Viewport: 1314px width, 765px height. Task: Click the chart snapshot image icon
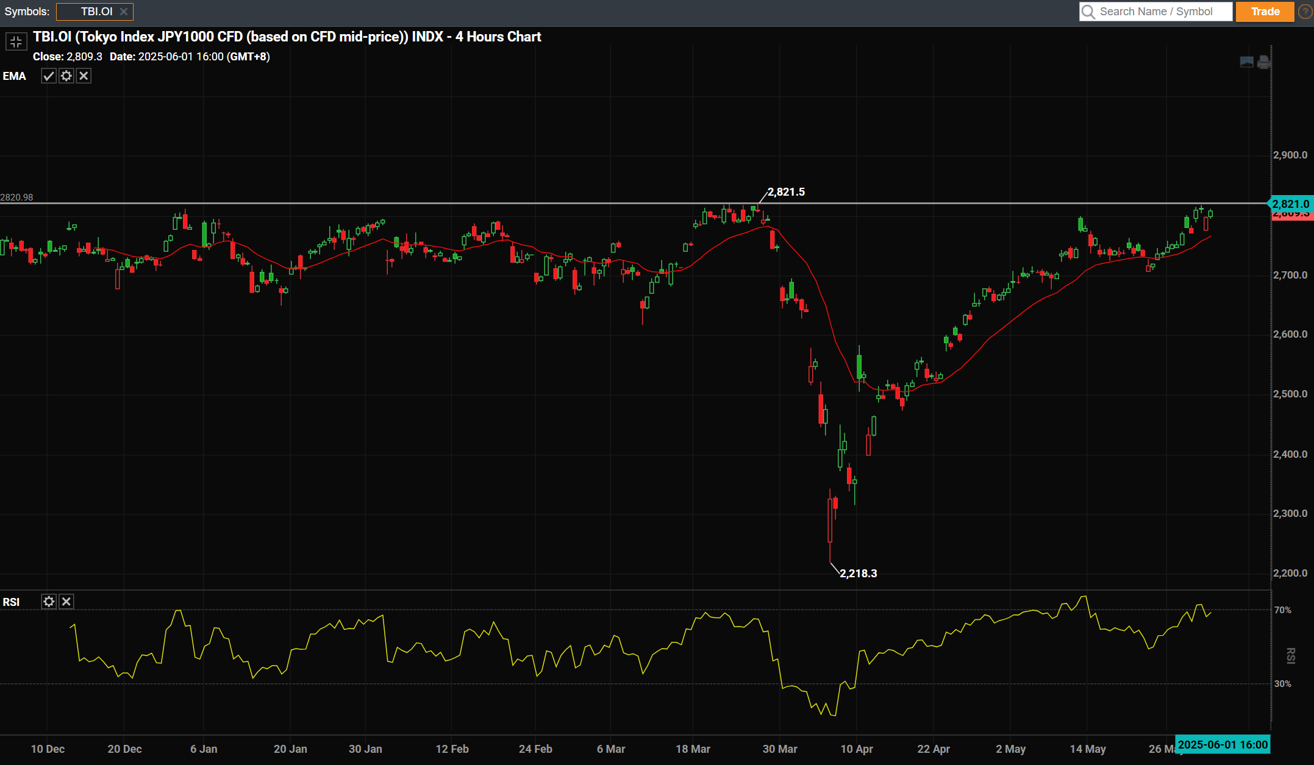1245,62
